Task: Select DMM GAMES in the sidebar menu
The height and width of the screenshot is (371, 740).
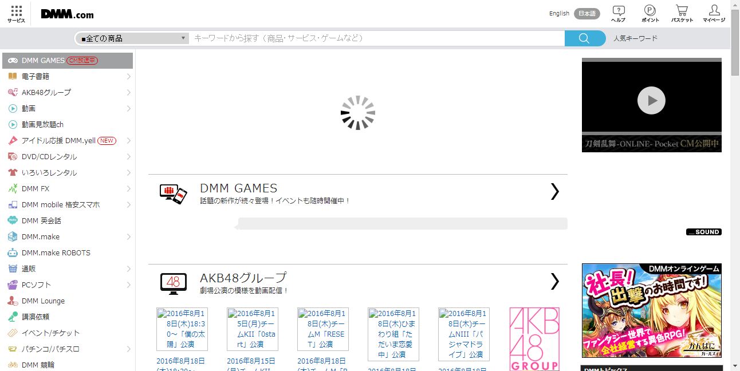Action: 68,60
